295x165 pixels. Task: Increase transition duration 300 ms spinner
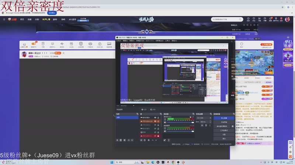click(210, 121)
